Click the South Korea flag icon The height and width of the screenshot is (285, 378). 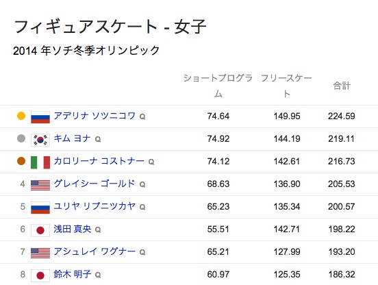tap(40, 140)
